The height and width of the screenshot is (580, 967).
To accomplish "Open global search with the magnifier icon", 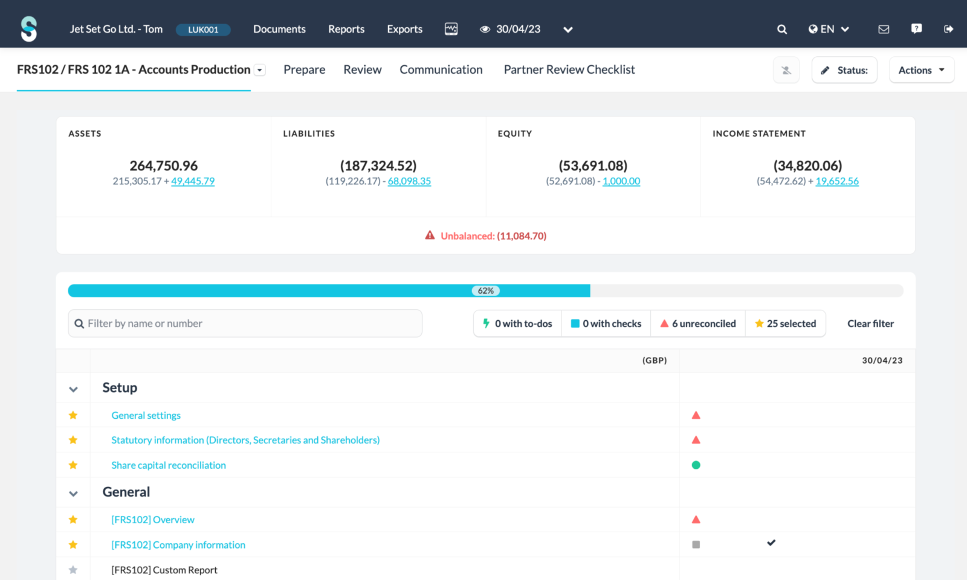I will [781, 28].
